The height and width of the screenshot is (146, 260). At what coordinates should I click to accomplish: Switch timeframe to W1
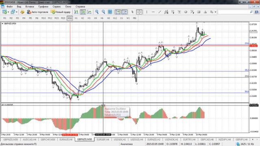click(128, 18)
